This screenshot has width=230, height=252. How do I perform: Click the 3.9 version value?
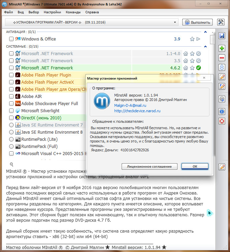tap(177, 39)
